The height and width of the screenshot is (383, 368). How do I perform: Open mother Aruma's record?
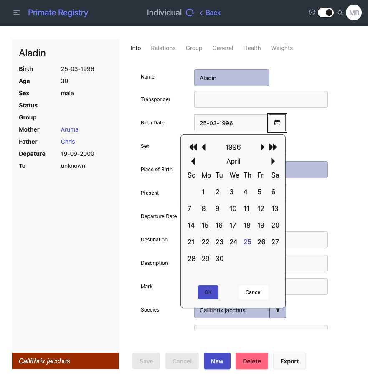point(69,129)
